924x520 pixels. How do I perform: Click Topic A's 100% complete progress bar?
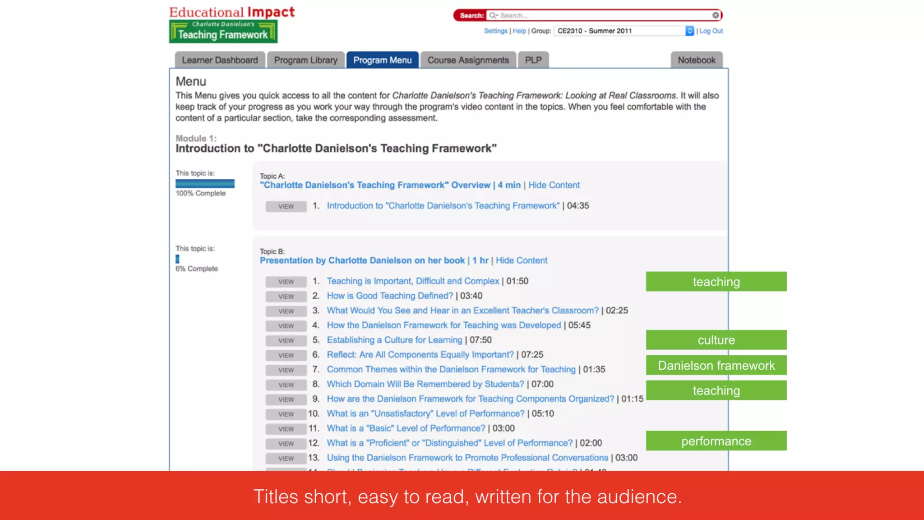pyautogui.click(x=205, y=184)
